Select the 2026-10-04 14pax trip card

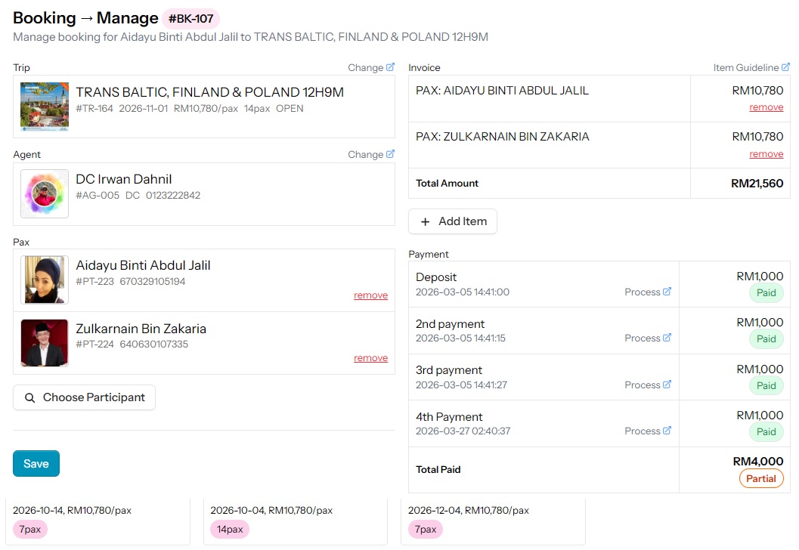tap(272, 520)
